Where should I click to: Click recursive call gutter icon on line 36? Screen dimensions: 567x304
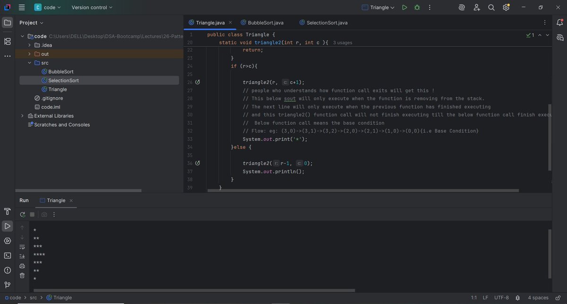point(198,163)
